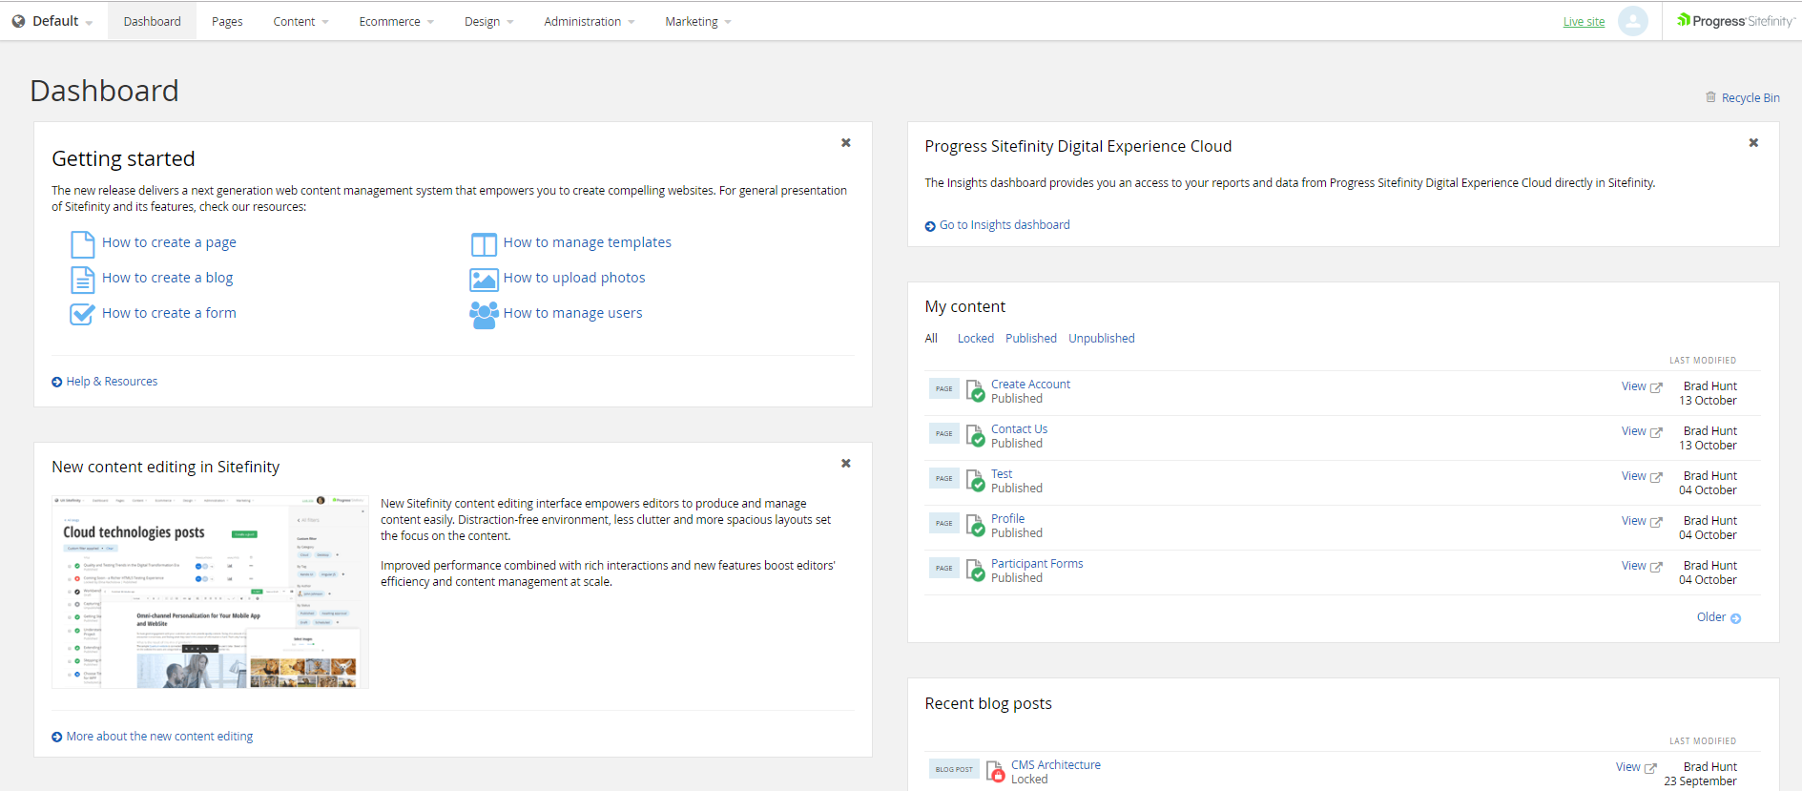
Task: Open the Recycle Bin link
Action: (1750, 97)
